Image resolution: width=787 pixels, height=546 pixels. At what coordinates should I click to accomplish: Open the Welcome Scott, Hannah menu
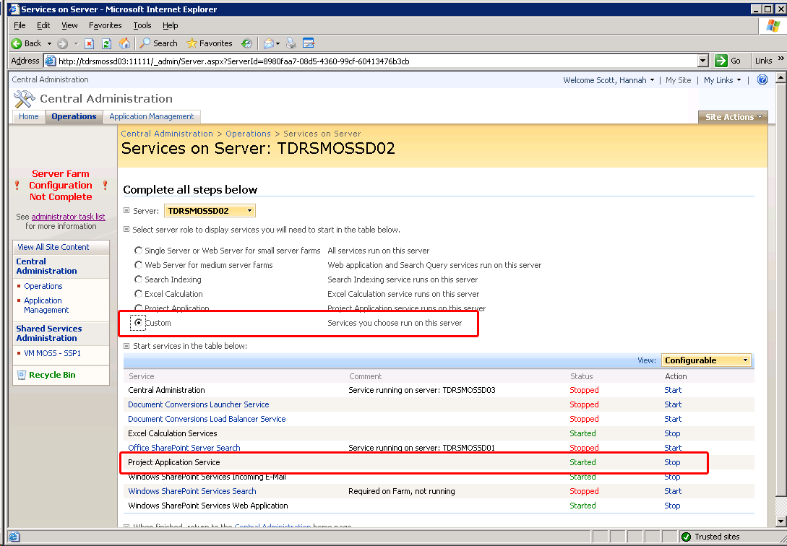pyautogui.click(x=608, y=80)
